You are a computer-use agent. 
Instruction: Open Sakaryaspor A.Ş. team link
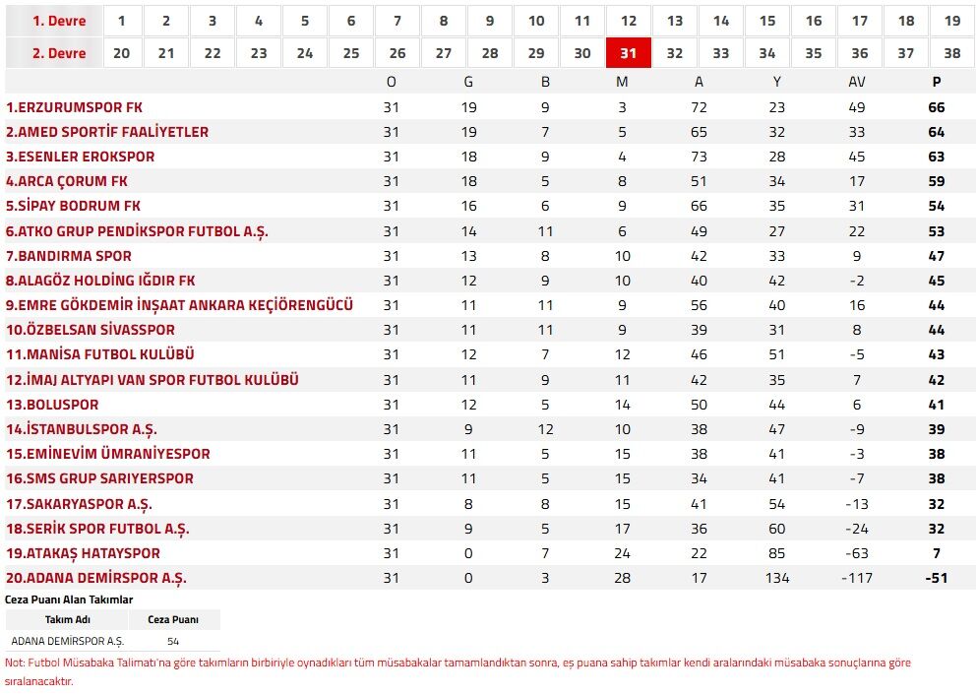[x=79, y=504]
